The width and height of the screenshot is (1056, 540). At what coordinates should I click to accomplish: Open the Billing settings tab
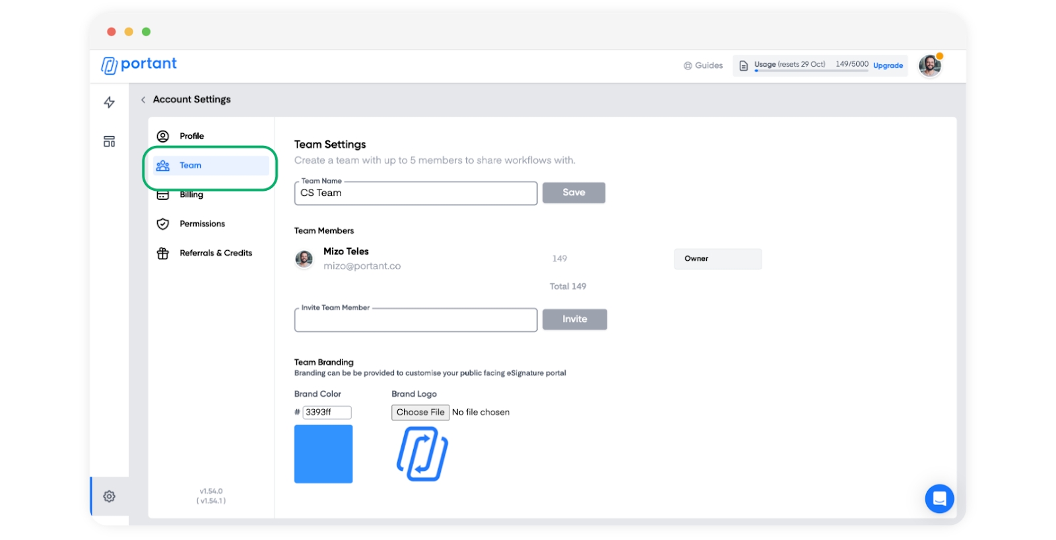(x=191, y=195)
